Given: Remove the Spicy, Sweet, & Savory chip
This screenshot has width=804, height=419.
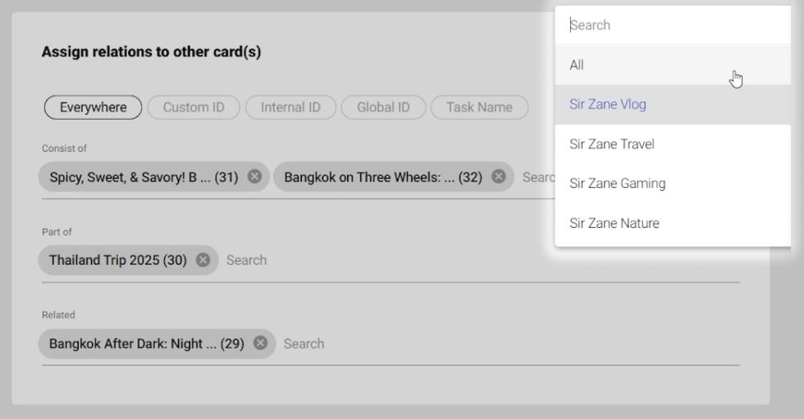Looking at the screenshot, I should coord(254,176).
